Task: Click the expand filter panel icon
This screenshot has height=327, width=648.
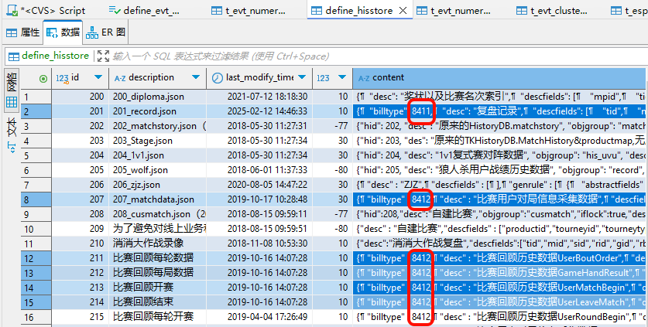Action: [x=102, y=56]
